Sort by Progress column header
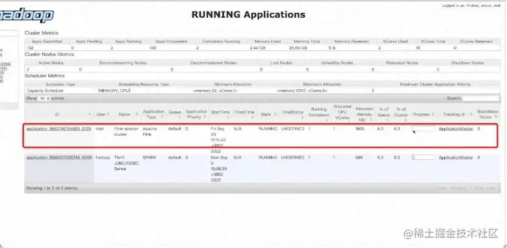Image resolution: width=507 pixels, height=248 pixels. tap(423, 114)
